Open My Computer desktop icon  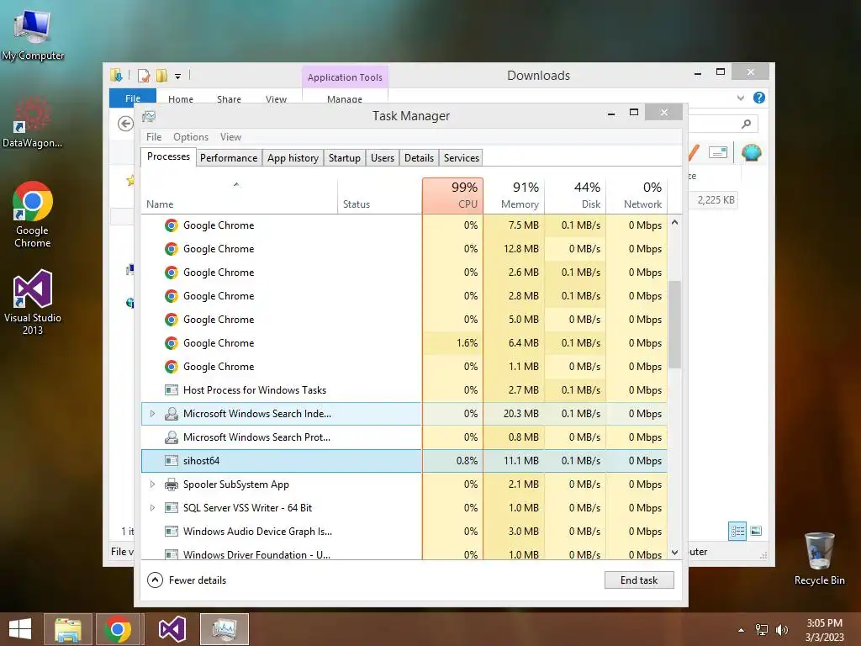coord(33,34)
